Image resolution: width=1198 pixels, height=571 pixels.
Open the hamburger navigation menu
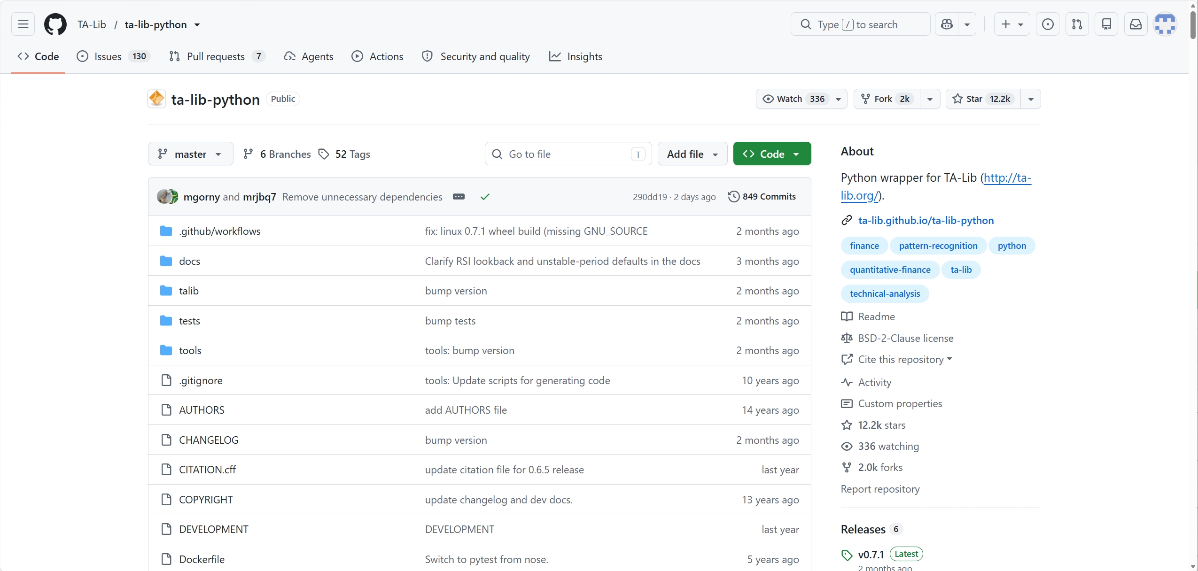(x=23, y=24)
